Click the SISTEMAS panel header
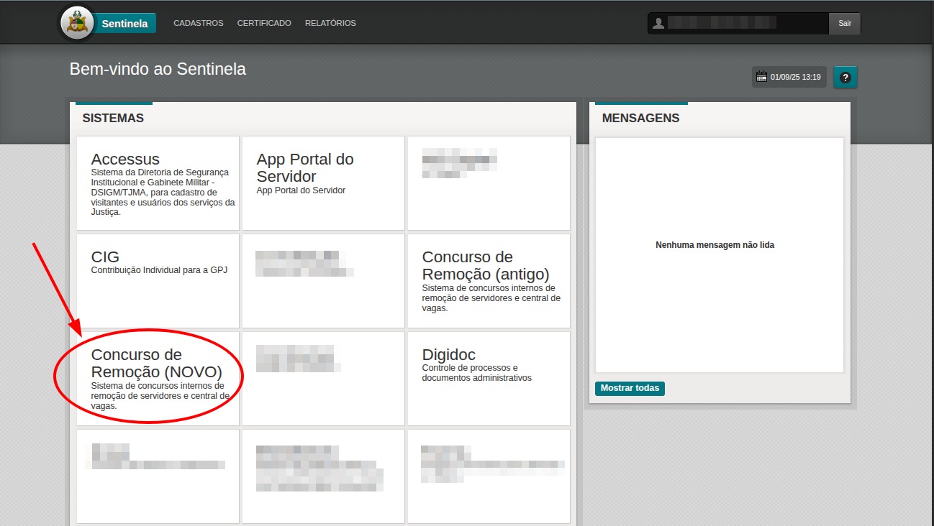The width and height of the screenshot is (934, 526). (113, 118)
